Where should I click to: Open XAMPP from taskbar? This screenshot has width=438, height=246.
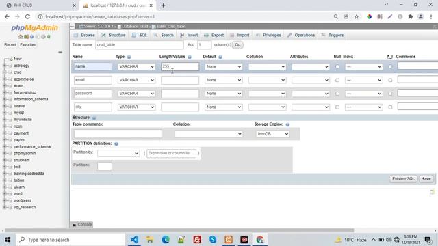(x=229, y=240)
